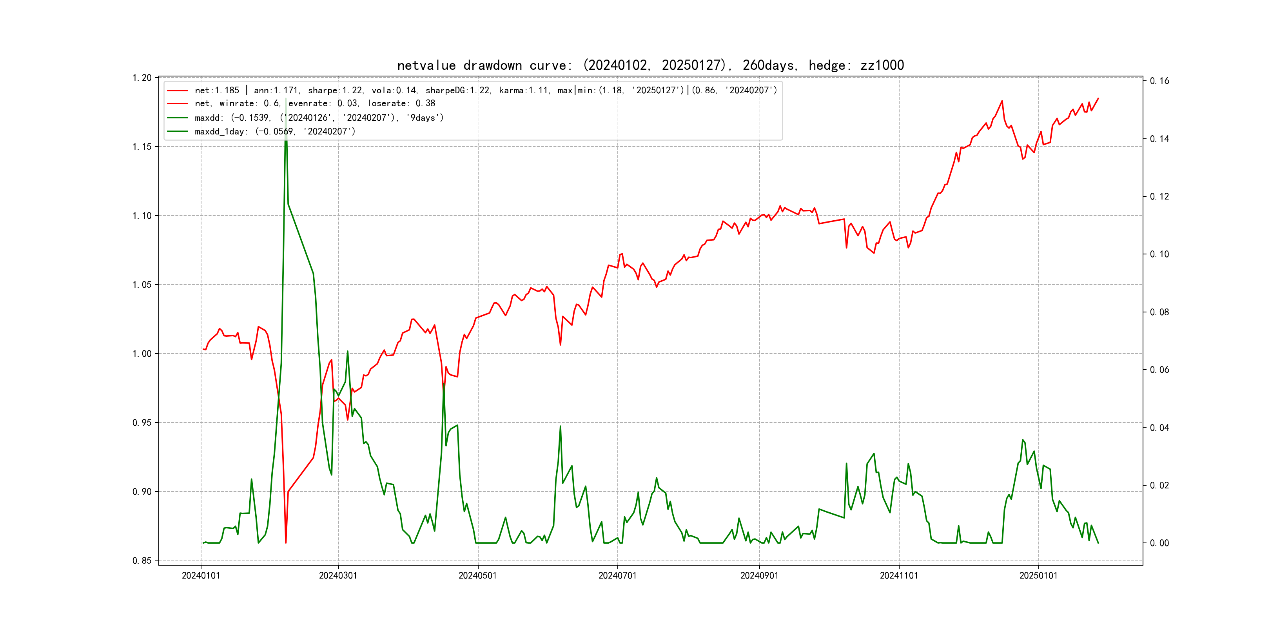Click the red swatch beside net:1.185 legend entry
1270x635 pixels.
(178, 91)
